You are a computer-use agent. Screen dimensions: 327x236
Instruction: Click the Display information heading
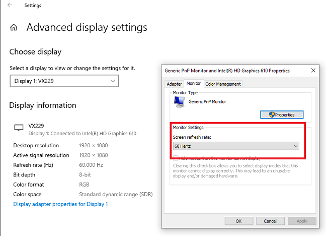(43, 105)
